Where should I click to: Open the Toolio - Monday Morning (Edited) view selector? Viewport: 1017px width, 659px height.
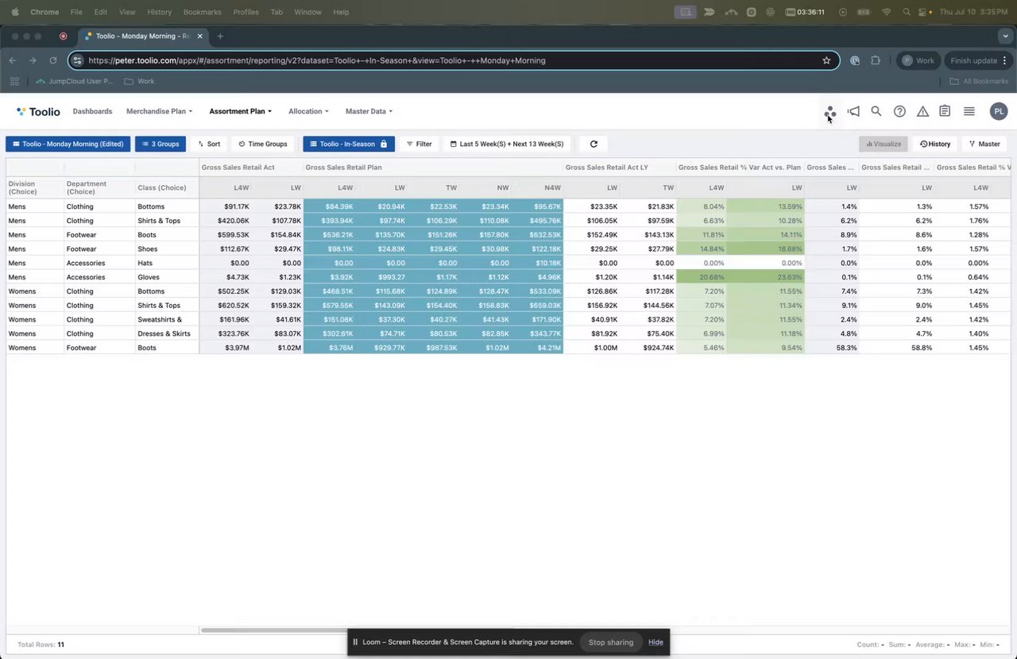coord(68,144)
